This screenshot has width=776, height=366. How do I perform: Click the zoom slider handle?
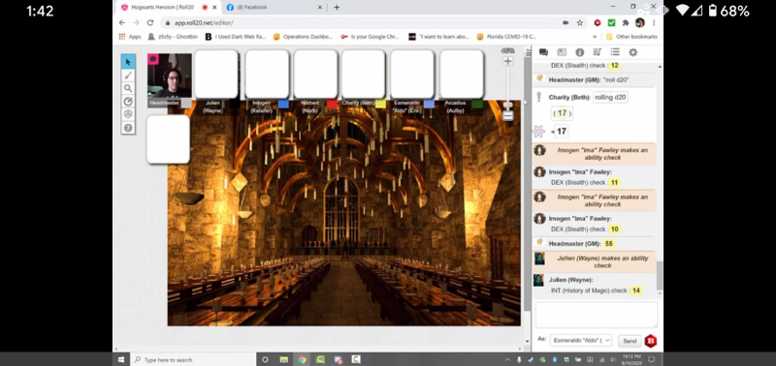click(507, 105)
